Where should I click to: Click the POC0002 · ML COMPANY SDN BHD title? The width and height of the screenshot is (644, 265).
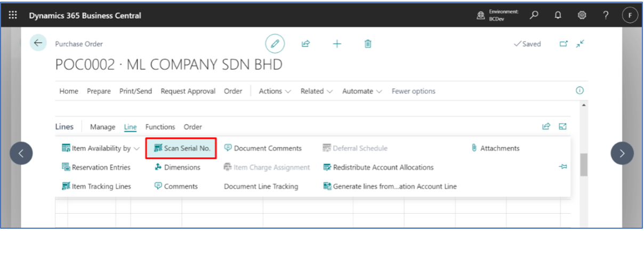[x=169, y=65]
